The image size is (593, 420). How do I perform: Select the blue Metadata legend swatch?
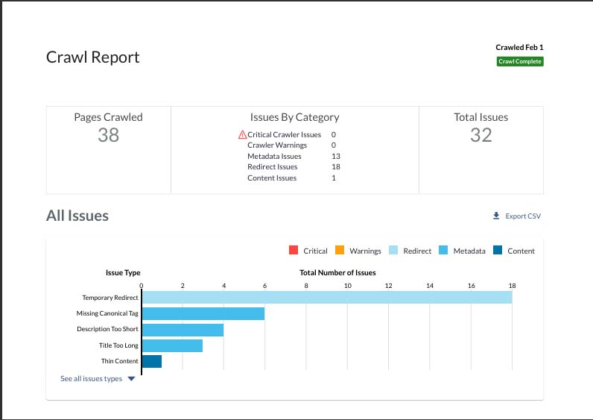[443, 250]
